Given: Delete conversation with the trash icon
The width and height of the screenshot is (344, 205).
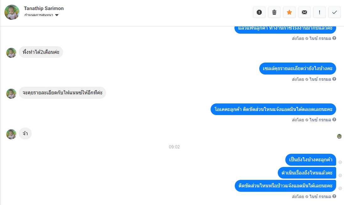Looking at the screenshot, I should click(x=274, y=12).
